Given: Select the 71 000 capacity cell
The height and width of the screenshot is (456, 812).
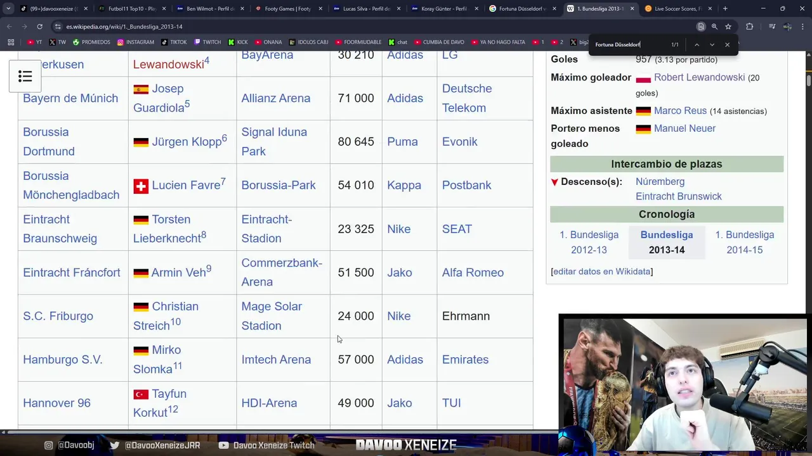Looking at the screenshot, I should pyautogui.click(x=356, y=98).
